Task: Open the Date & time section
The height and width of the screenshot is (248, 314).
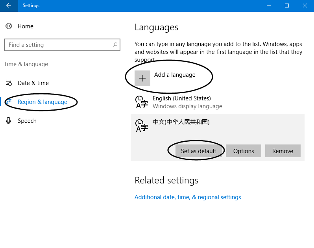Action: click(33, 83)
